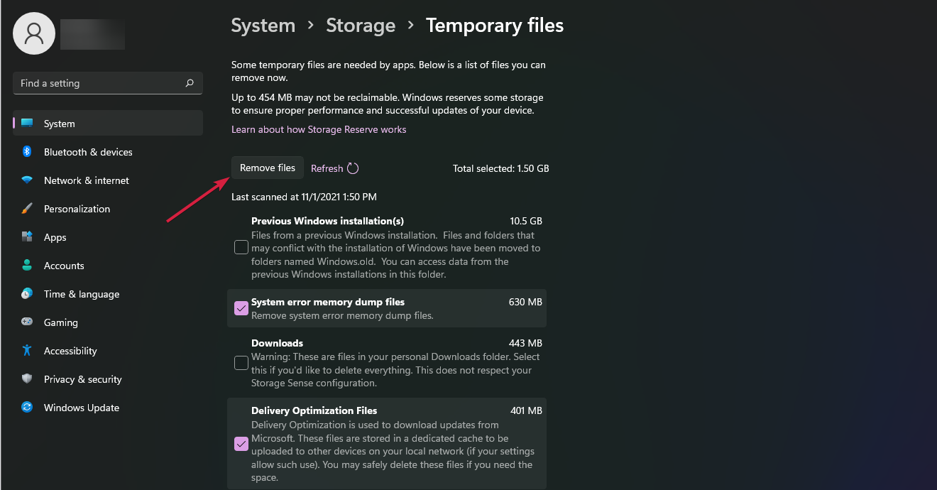Click the Downloads entry title

click(277, 343)
